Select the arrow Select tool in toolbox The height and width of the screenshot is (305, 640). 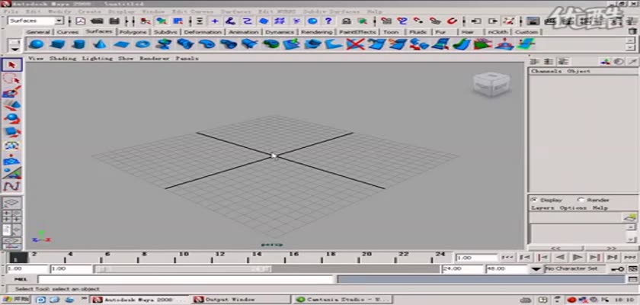[x=12, y=66]
